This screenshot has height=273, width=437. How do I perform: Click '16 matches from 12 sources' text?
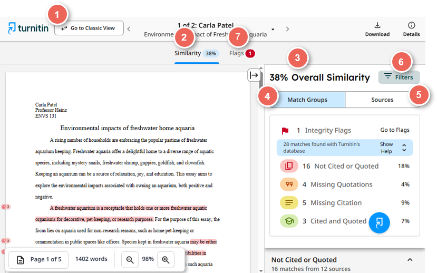pyautogui.click(x=310, y=269)
